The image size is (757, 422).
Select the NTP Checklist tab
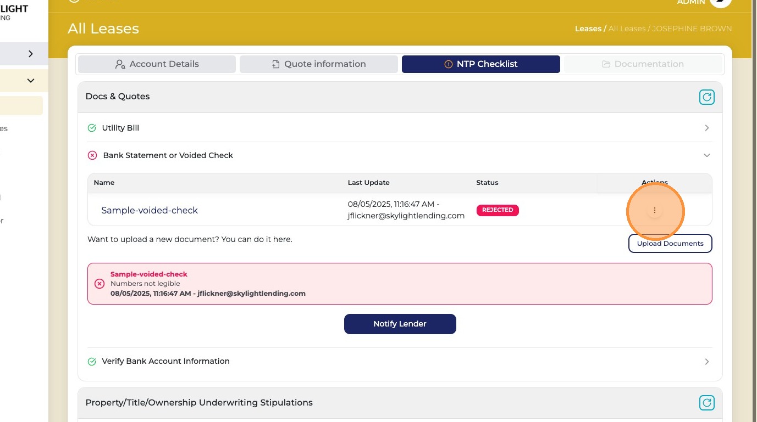[481, 64]
